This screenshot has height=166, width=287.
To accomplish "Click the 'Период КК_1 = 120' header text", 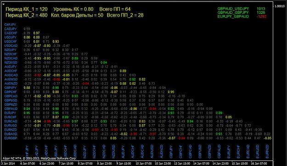I will 27,9.
